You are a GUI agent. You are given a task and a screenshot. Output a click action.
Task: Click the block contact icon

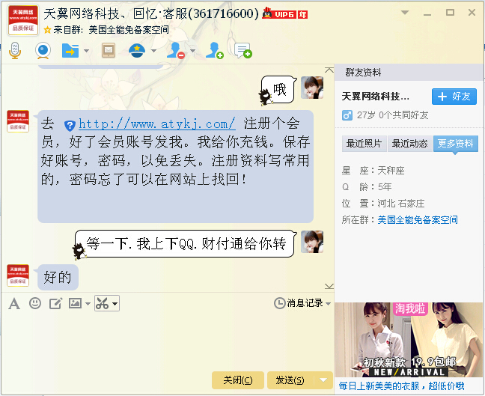[176, 50]
